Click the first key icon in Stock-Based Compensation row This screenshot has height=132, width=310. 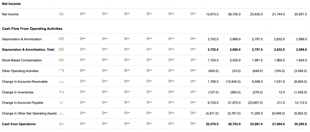point(83,60)
